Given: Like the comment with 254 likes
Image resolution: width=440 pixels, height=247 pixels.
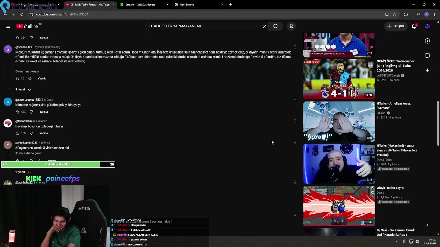Looking at the screenshot, I should click(x=17, y=38).
